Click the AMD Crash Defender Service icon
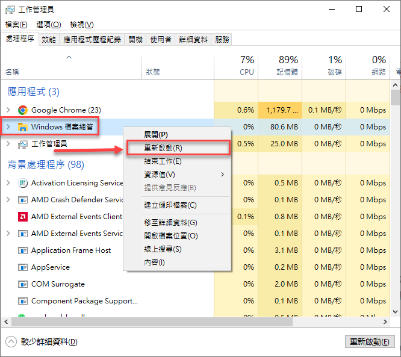The width and height of the screenshot is (401, 357). tap(23, 200)
